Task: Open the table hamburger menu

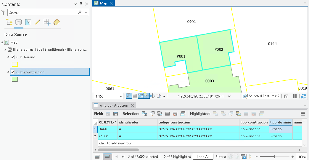Action: [303, 114]
